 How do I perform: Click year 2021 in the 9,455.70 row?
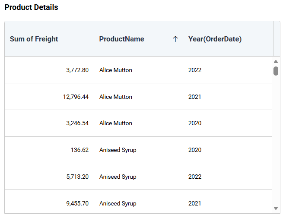195,203
